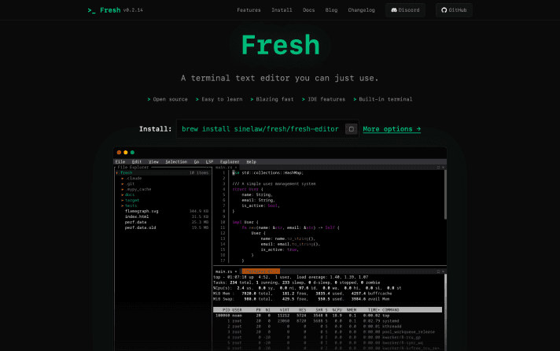The height and width of the screenshot is (351, 560).
Task: Close the File Explorer panel
Action: tap(208, 168)
